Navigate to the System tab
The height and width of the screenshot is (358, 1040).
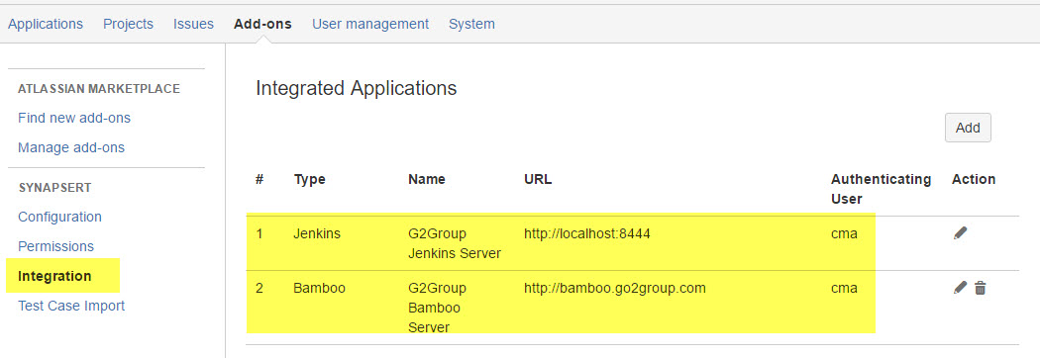tap(471, 24)
